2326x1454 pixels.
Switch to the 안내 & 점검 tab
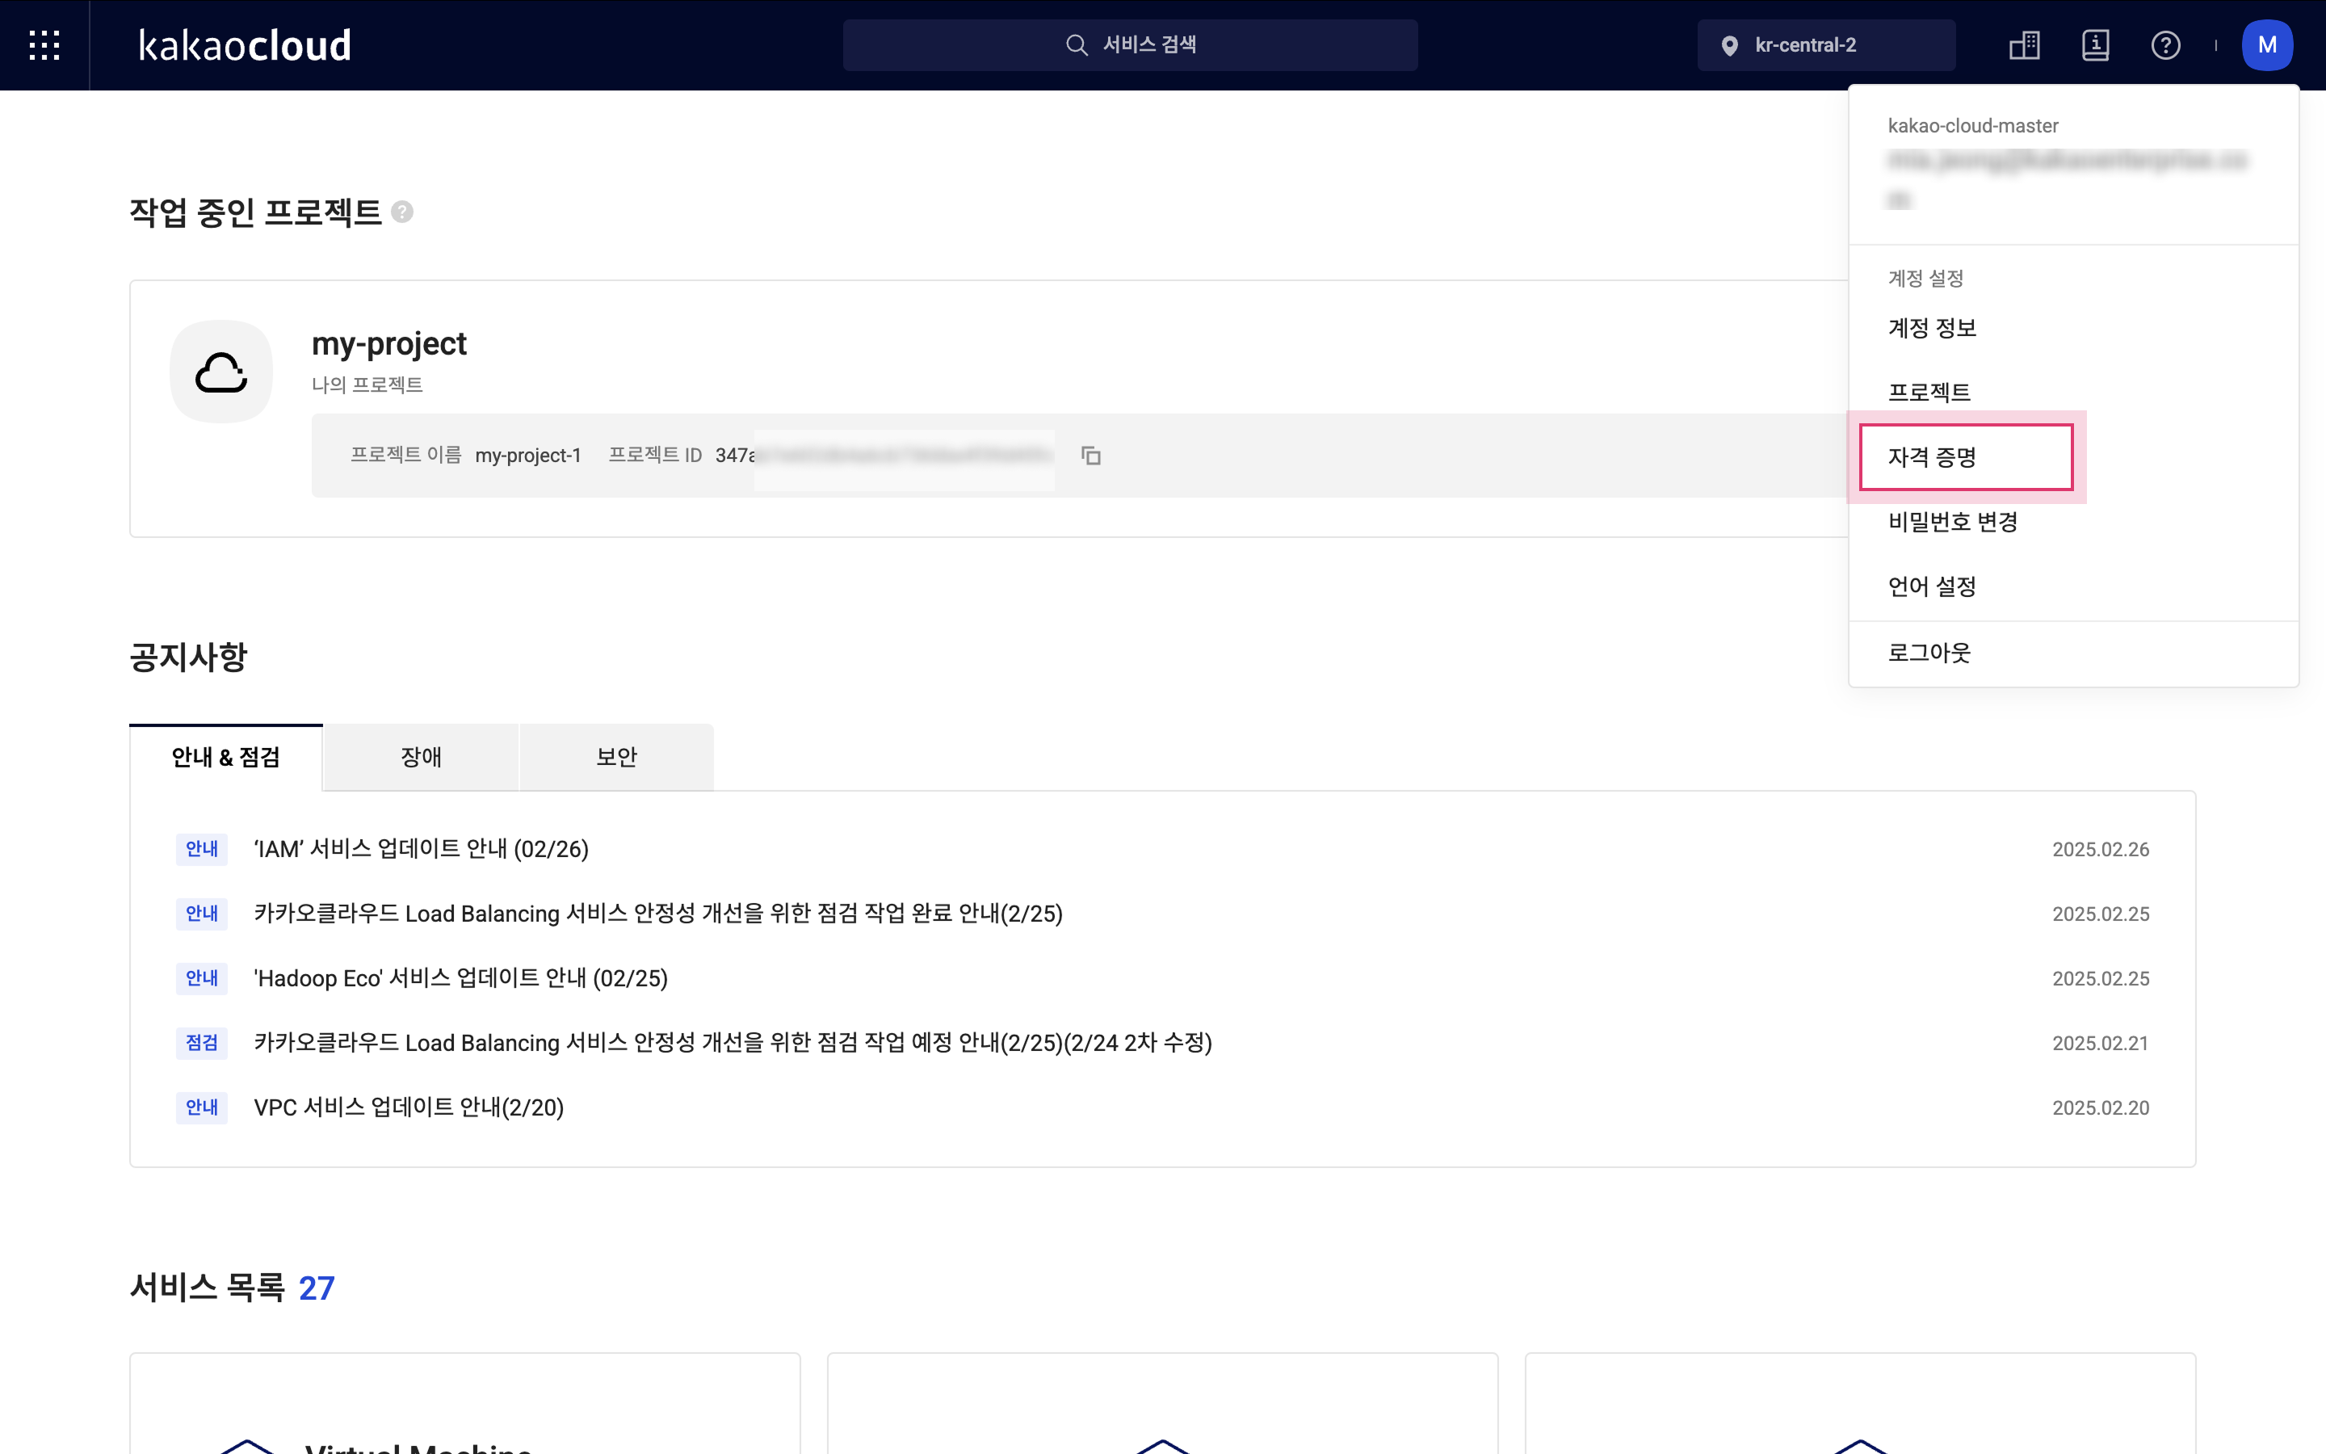pos(226,758)
